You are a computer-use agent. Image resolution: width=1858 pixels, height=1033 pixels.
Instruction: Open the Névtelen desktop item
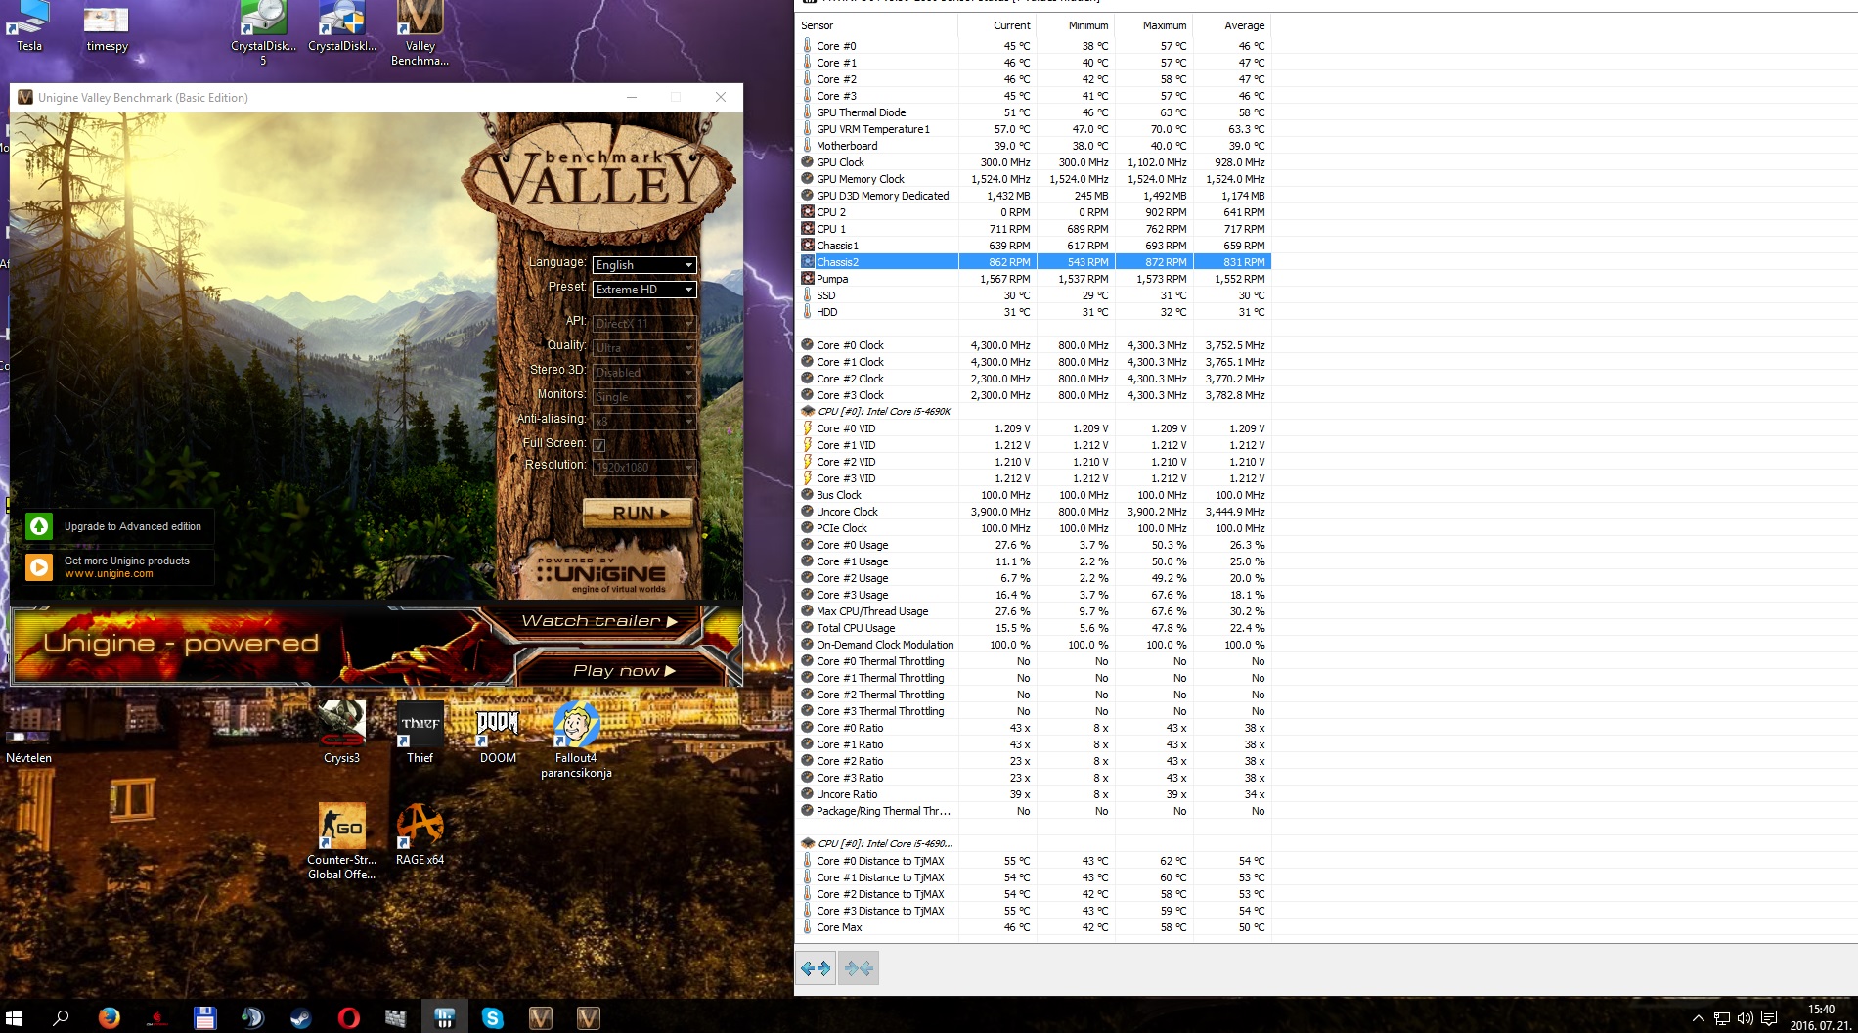28,748
